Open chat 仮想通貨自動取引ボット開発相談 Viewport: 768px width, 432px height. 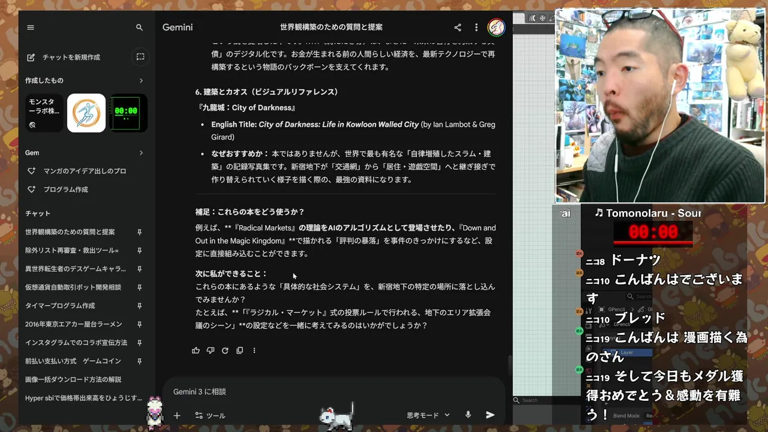click(73, 287)
